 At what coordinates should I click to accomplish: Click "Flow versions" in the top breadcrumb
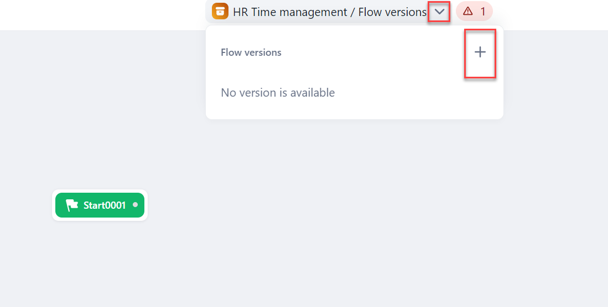[392, 12]
